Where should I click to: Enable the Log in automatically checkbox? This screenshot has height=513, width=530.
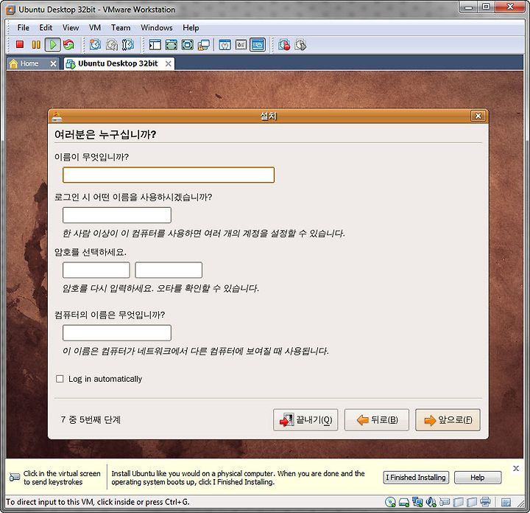pyautogui.click(x=60, y=379)
